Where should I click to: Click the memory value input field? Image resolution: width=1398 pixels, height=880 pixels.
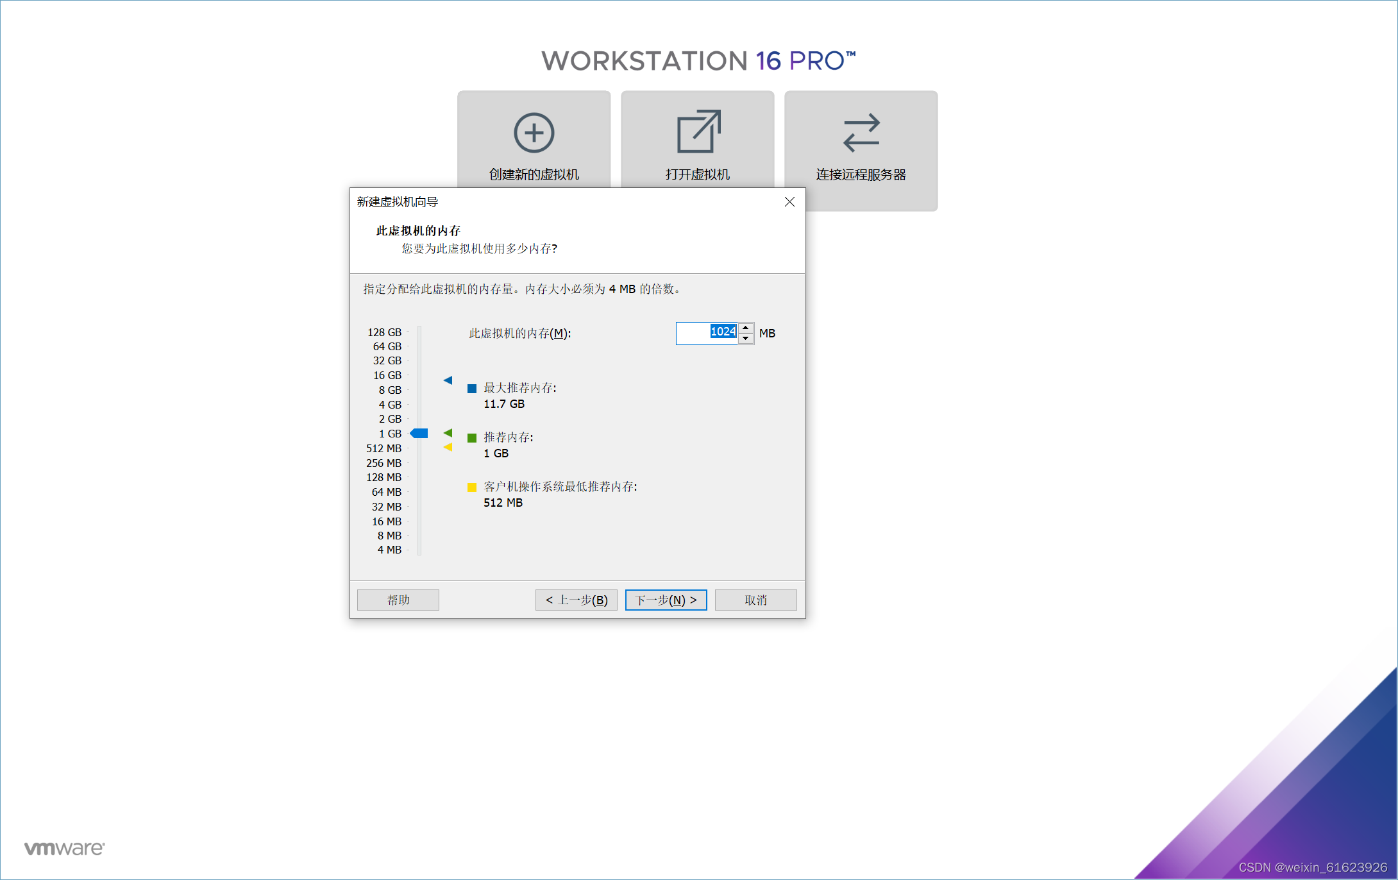[x=705, y=333]
